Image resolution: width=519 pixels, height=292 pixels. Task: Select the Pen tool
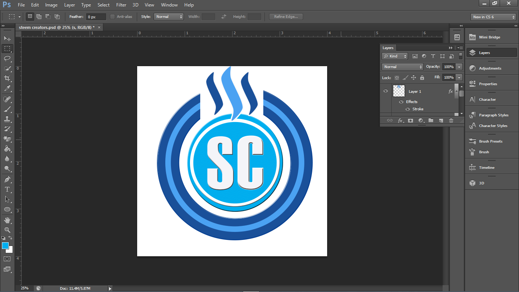coord(7,179)
